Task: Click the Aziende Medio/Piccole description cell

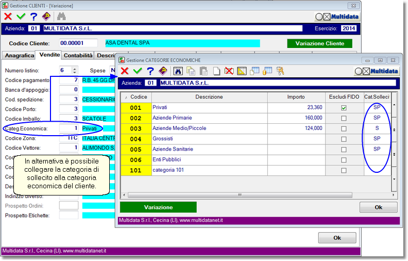Action: (x=210, y=128)
